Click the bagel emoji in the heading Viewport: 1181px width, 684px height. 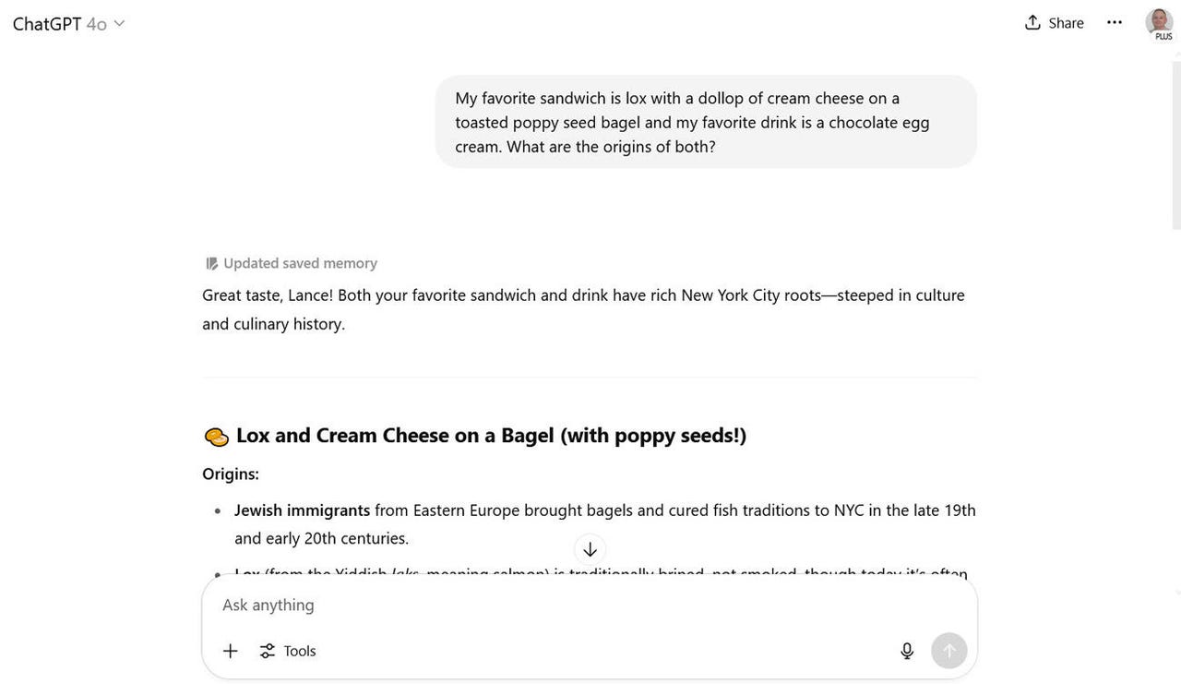coord(216,437)
